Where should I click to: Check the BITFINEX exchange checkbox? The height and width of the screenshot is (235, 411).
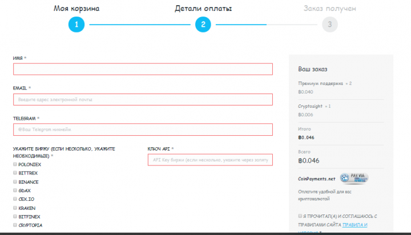pyautogui.click(x=15, y=216)
